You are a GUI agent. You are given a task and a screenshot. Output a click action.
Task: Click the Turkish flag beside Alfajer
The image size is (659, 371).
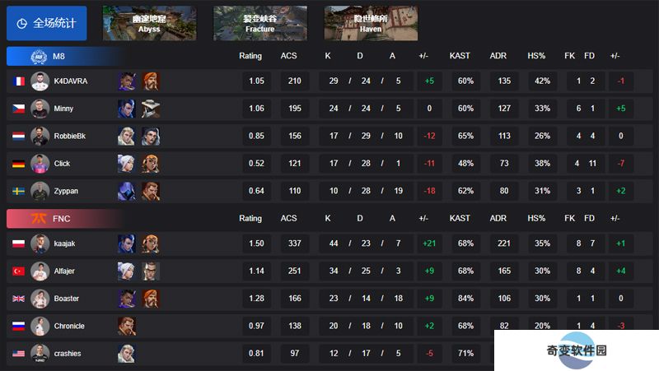[x=18, y=271]
